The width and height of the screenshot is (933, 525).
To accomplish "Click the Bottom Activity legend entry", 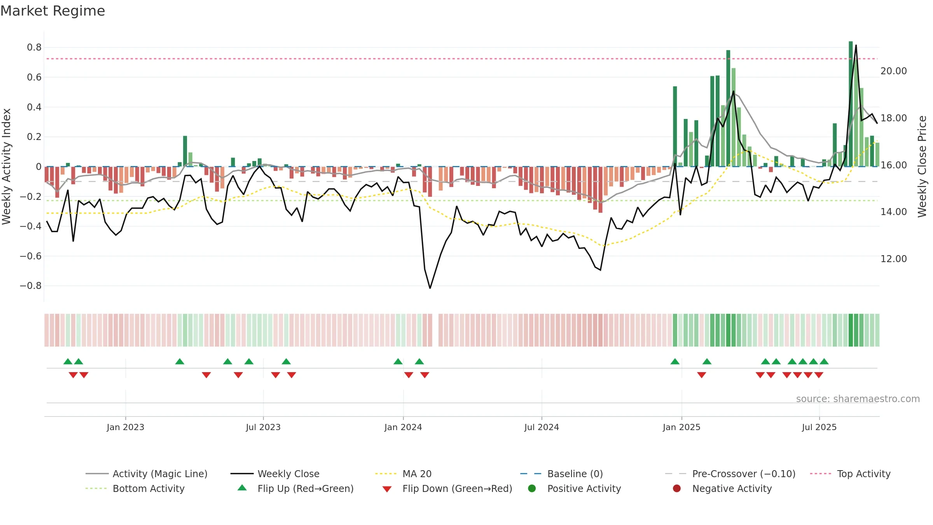I will 135,488.
